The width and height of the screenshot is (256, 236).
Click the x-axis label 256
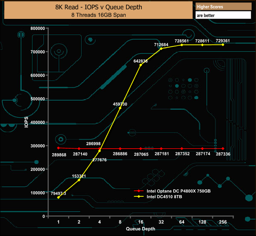click(223, 222)
